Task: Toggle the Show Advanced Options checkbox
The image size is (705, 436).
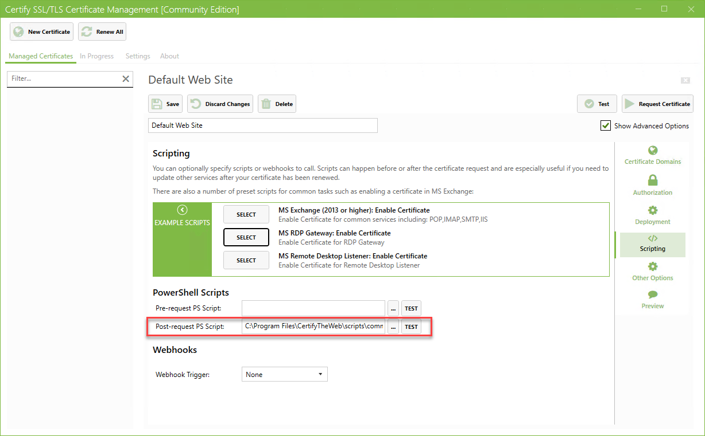Action: (x=606, y=125)
